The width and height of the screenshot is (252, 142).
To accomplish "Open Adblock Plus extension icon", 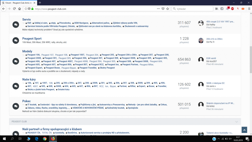I will pos(232,9).
